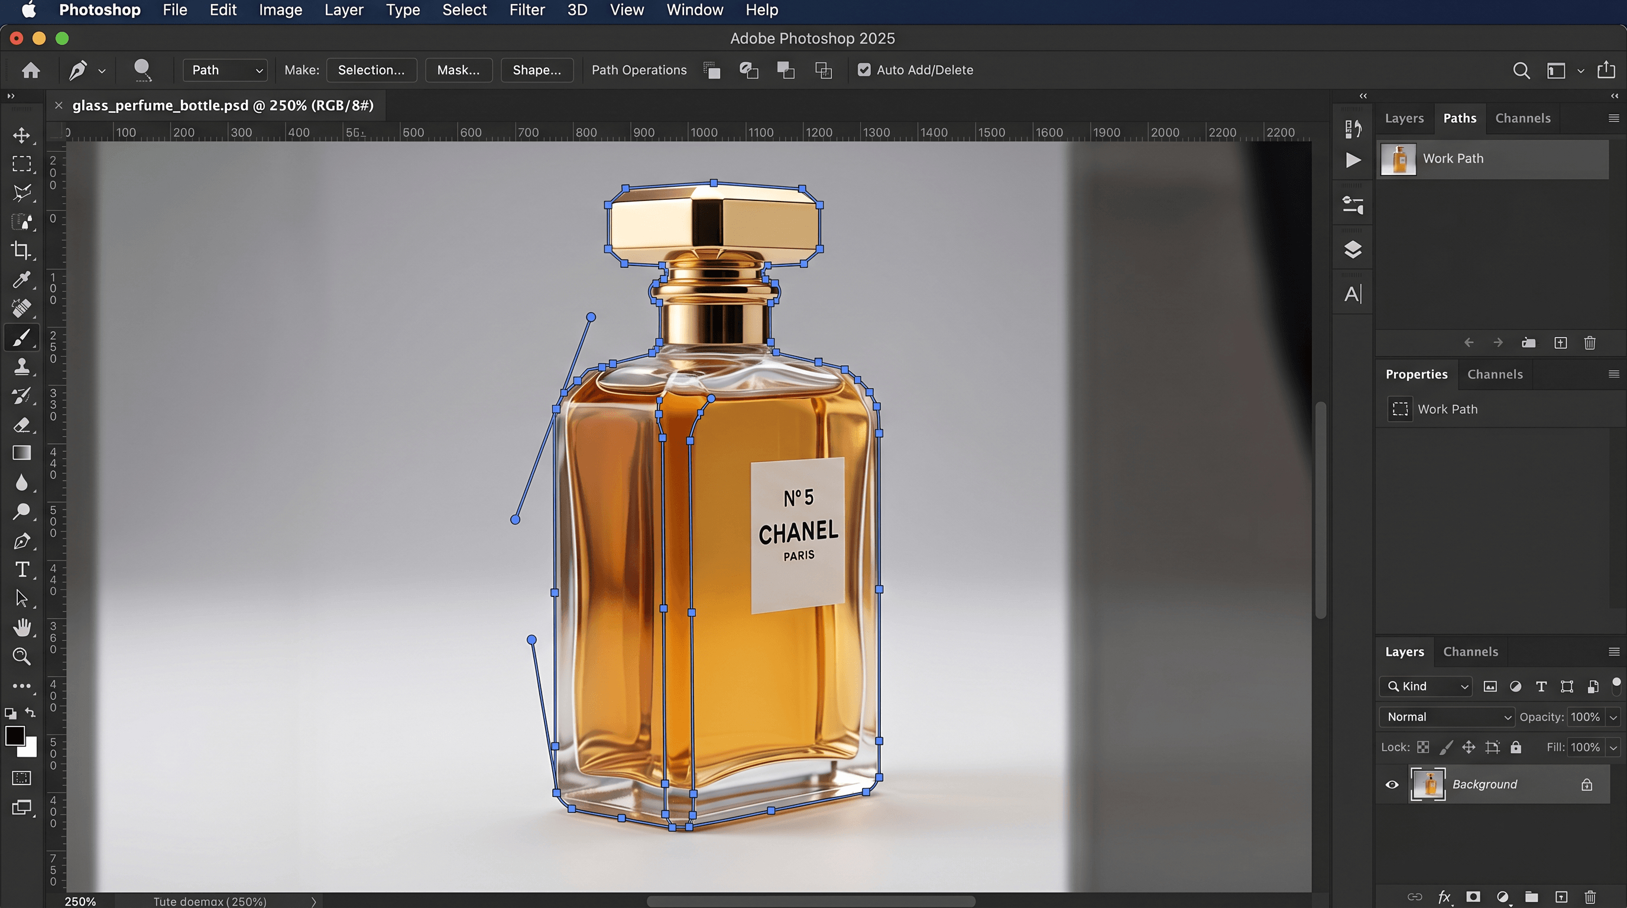Viewport: 1627px width, 908px height.
Task: Delete layer with Layers trash icon
Action: point(1590,897)
